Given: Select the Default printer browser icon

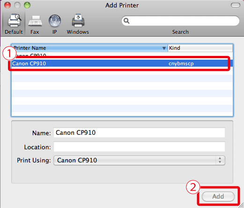Looking at the screenshot, I should click(x=15, y=21).
